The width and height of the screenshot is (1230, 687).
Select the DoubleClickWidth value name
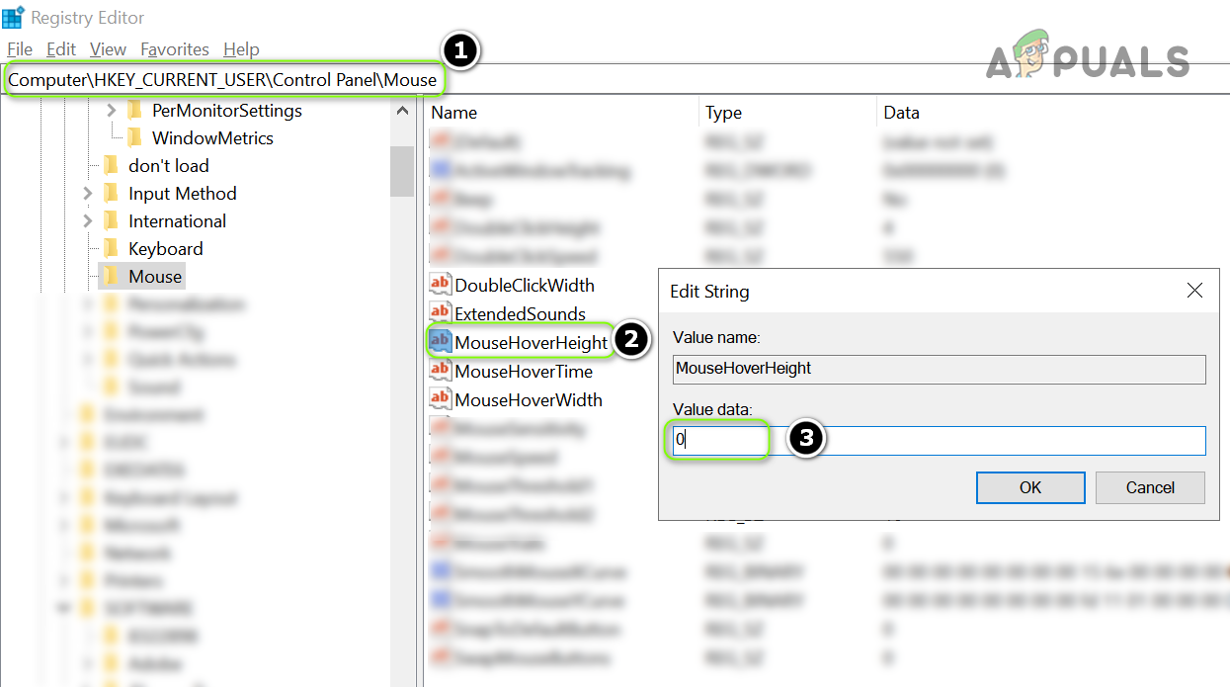pyautogui.click(x=525, y=285)
